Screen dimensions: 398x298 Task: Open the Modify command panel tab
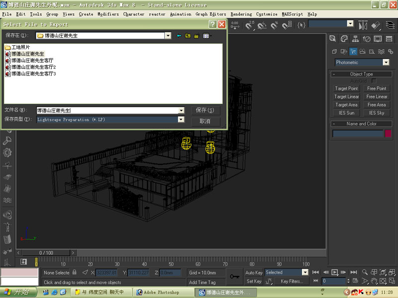click(x=344, y=39)
